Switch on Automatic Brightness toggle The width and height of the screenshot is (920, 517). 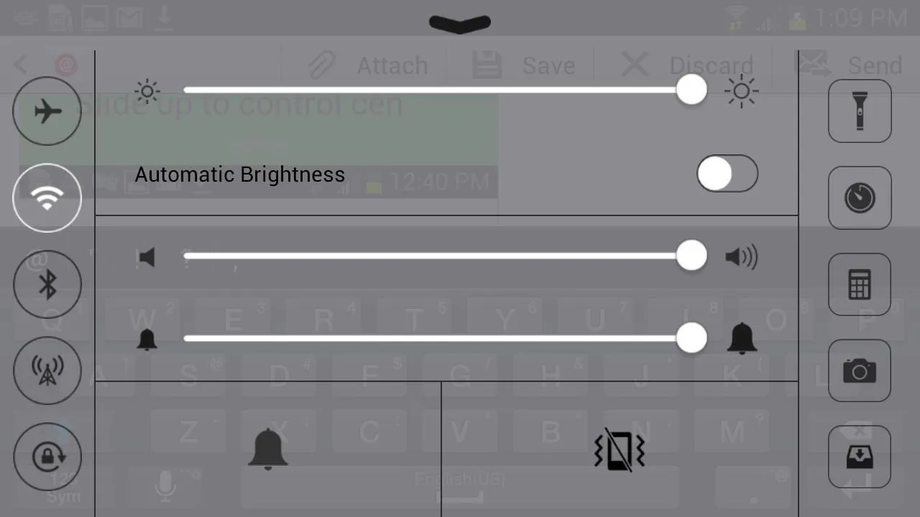[727, 174]
